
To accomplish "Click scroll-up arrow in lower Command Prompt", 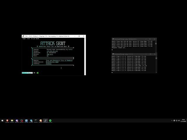I will click(x=156, y=56).
